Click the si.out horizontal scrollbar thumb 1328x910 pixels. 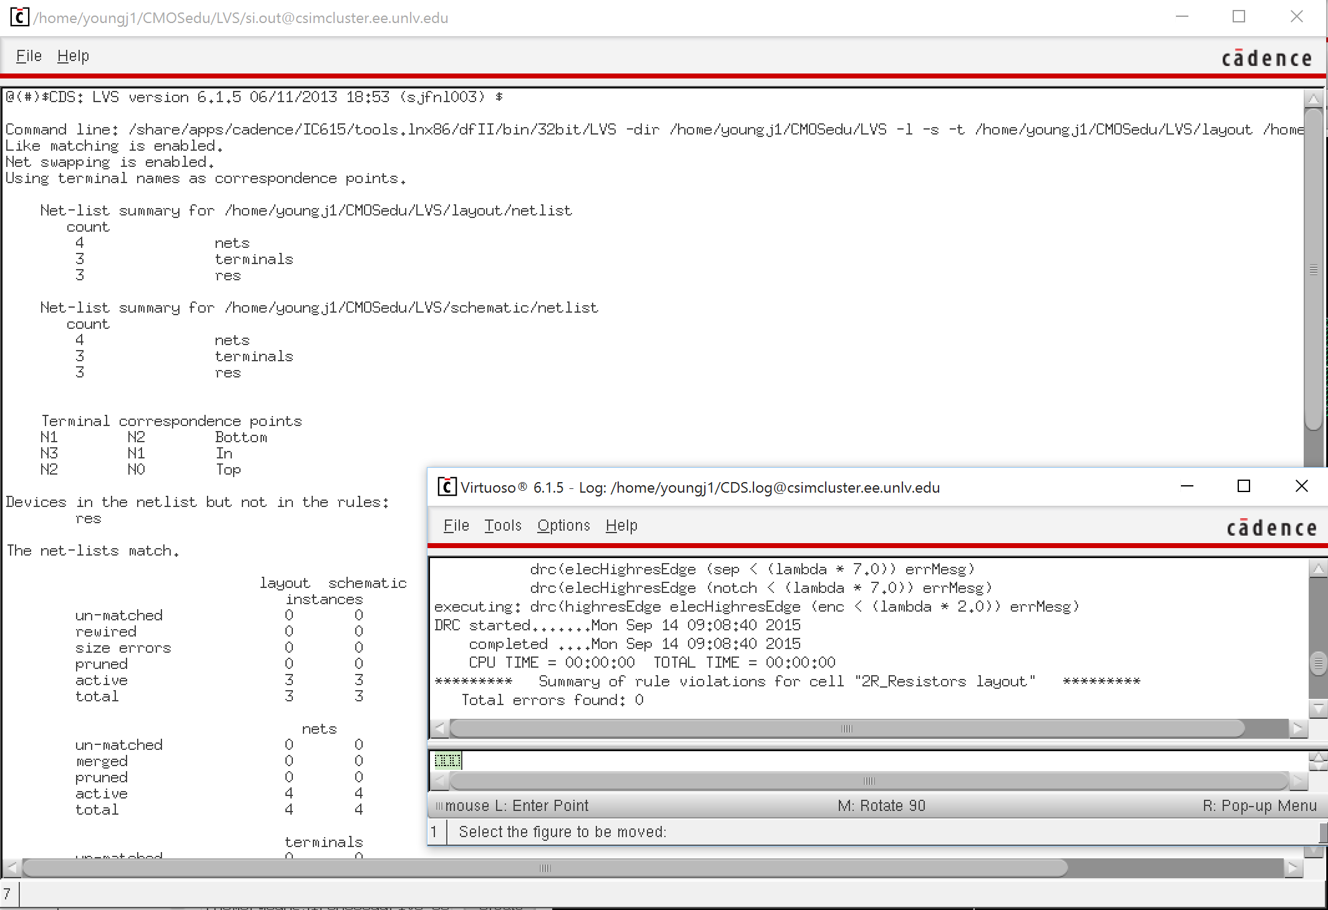click(x=545, y=868)
